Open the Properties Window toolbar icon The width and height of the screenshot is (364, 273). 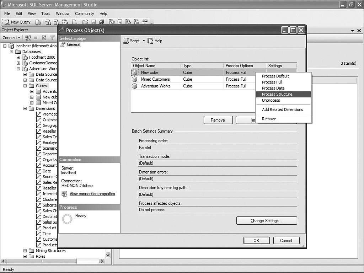pyautogui.click(x=144, y=22)
